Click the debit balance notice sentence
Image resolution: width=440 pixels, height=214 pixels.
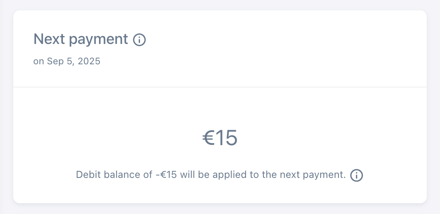210,175
